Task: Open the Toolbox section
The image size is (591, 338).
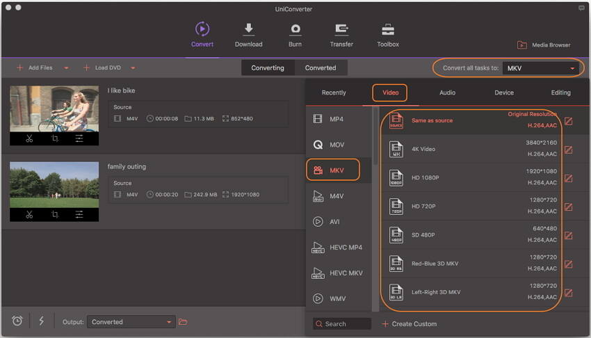Action: click(x=388, y=35)
